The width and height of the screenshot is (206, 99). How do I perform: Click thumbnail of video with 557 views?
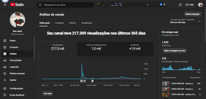[x=166, y=84]
